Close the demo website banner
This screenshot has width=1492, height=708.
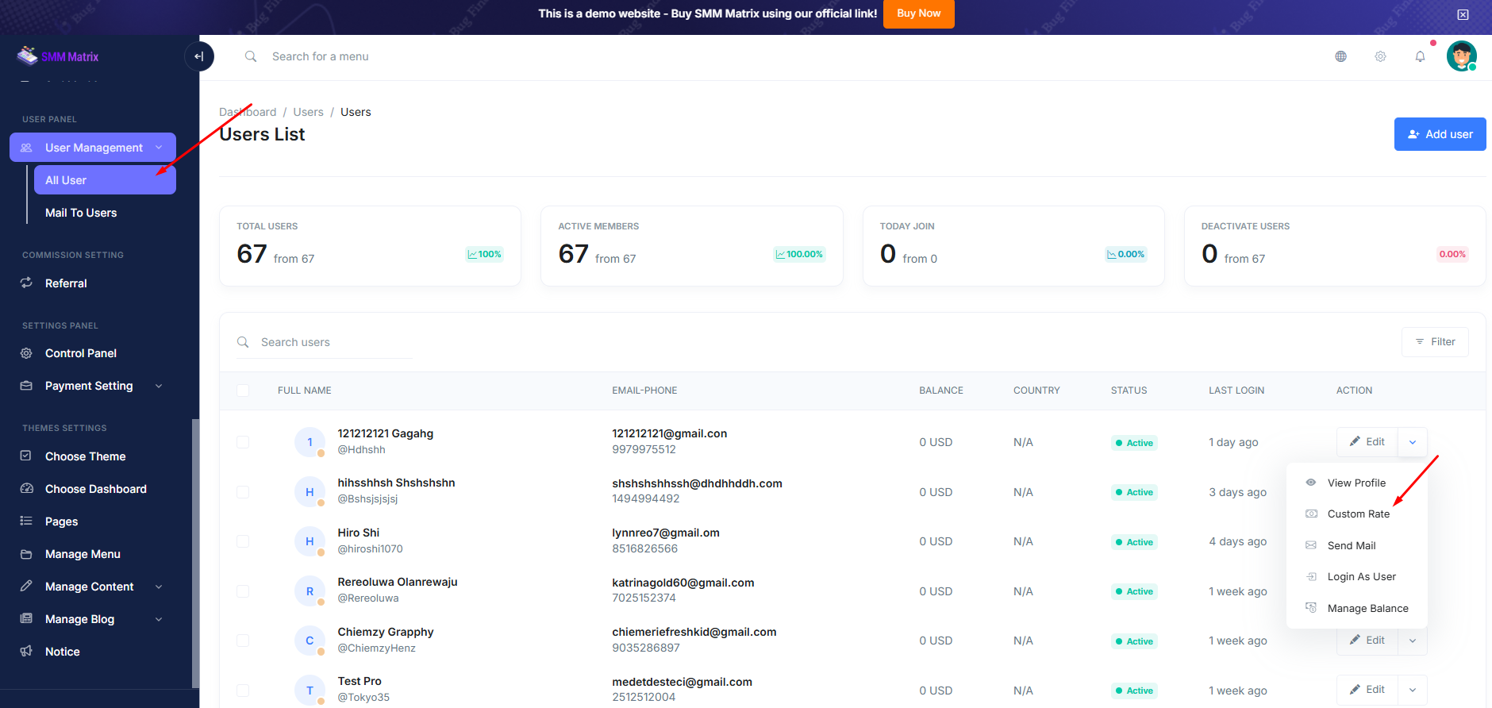tap(1463, 14)
